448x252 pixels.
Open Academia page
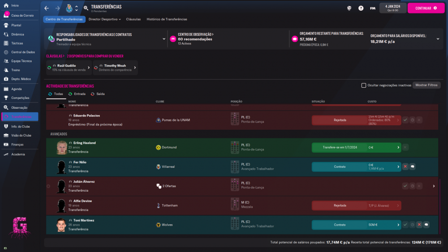click(x=18, y=154)
